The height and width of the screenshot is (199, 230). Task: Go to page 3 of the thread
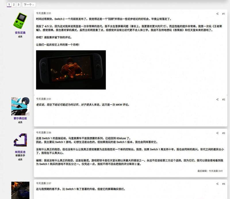tap(18, 5)
